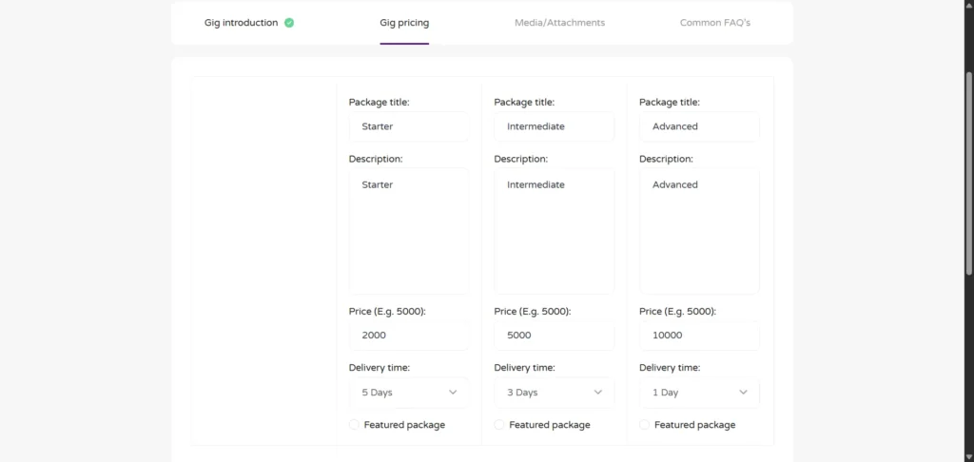Expand the 5 Days delivery time dropdown
The image size is (974, 462).
point(408,393)
